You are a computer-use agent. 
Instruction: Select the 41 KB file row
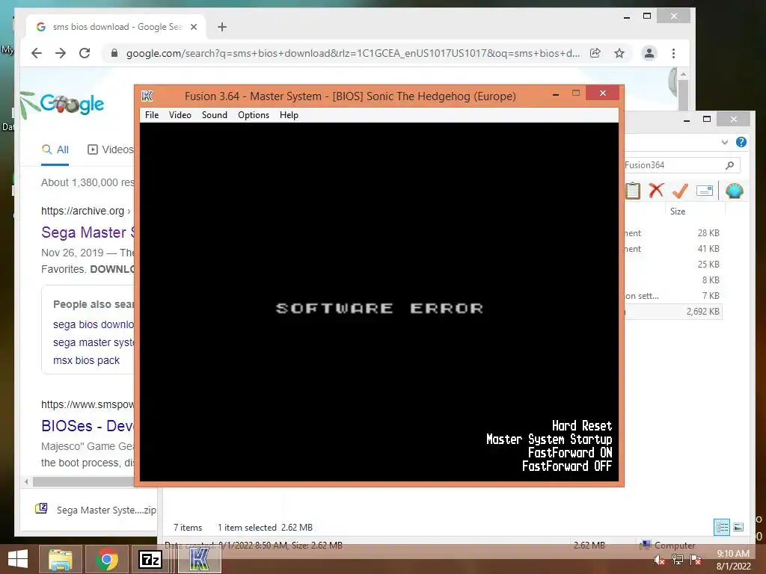click(672, 249)
